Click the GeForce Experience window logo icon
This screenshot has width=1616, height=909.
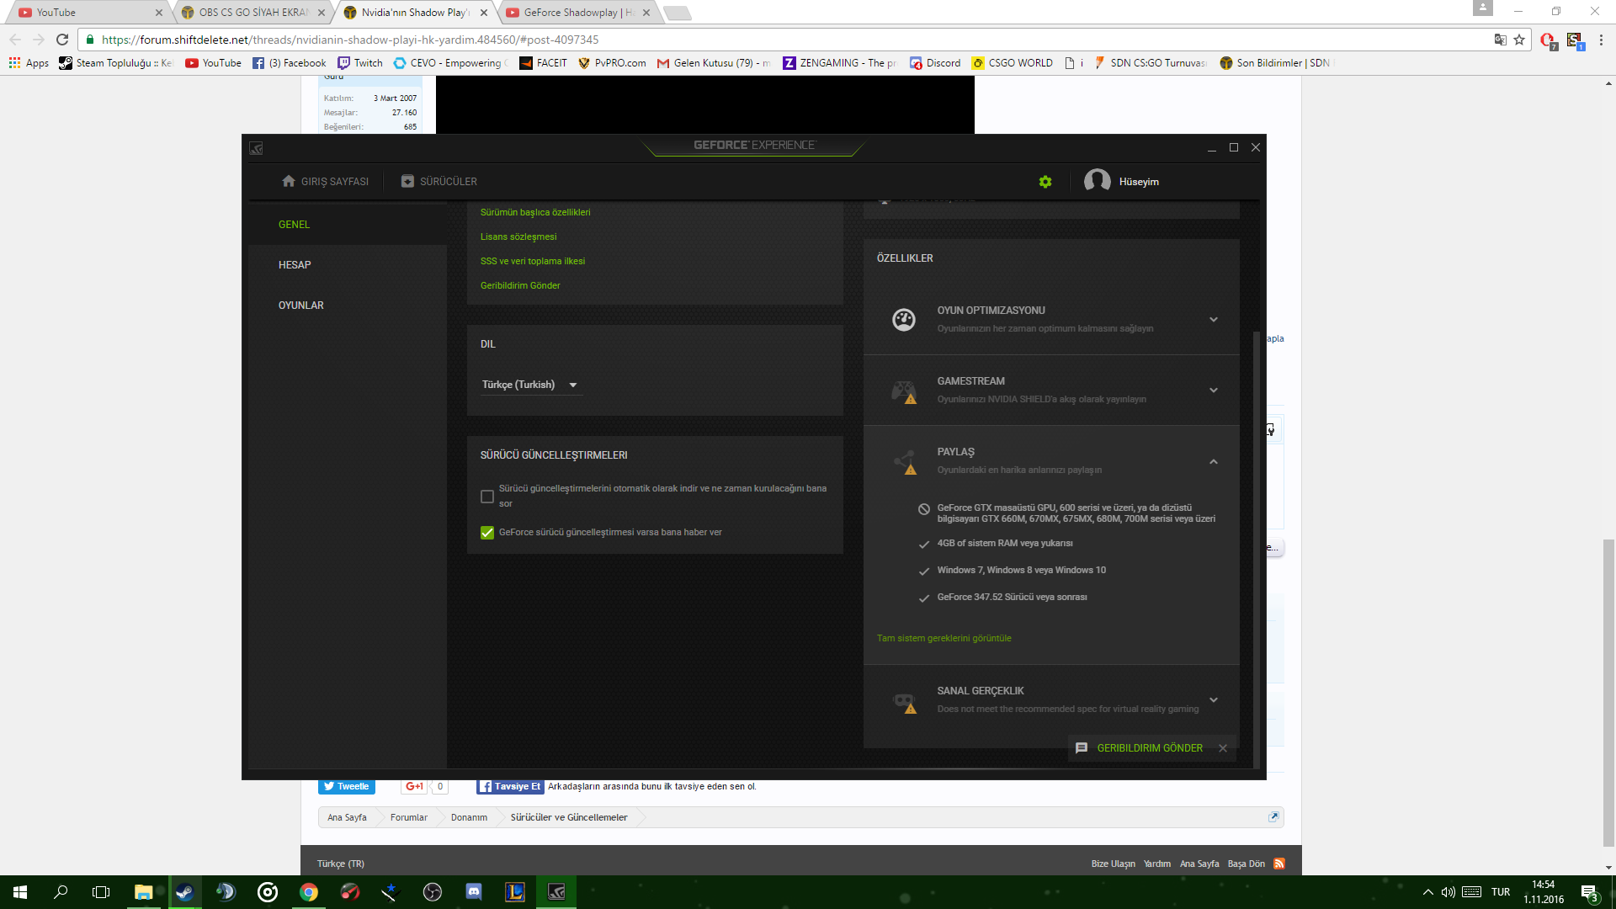click(x=257, y=148)
